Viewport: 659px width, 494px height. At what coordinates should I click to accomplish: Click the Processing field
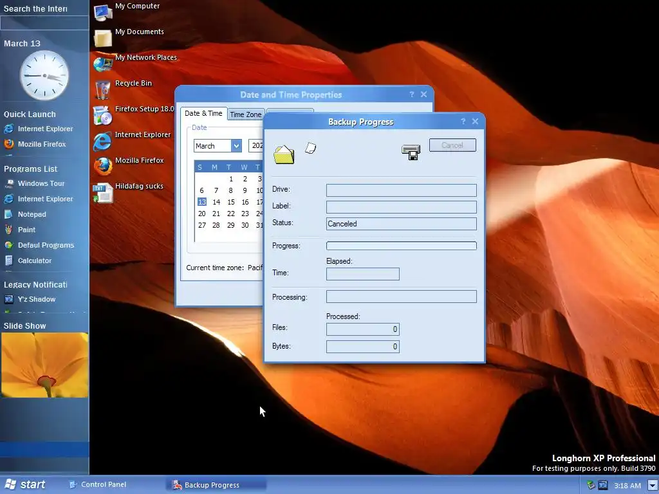(x=402, y=297)
